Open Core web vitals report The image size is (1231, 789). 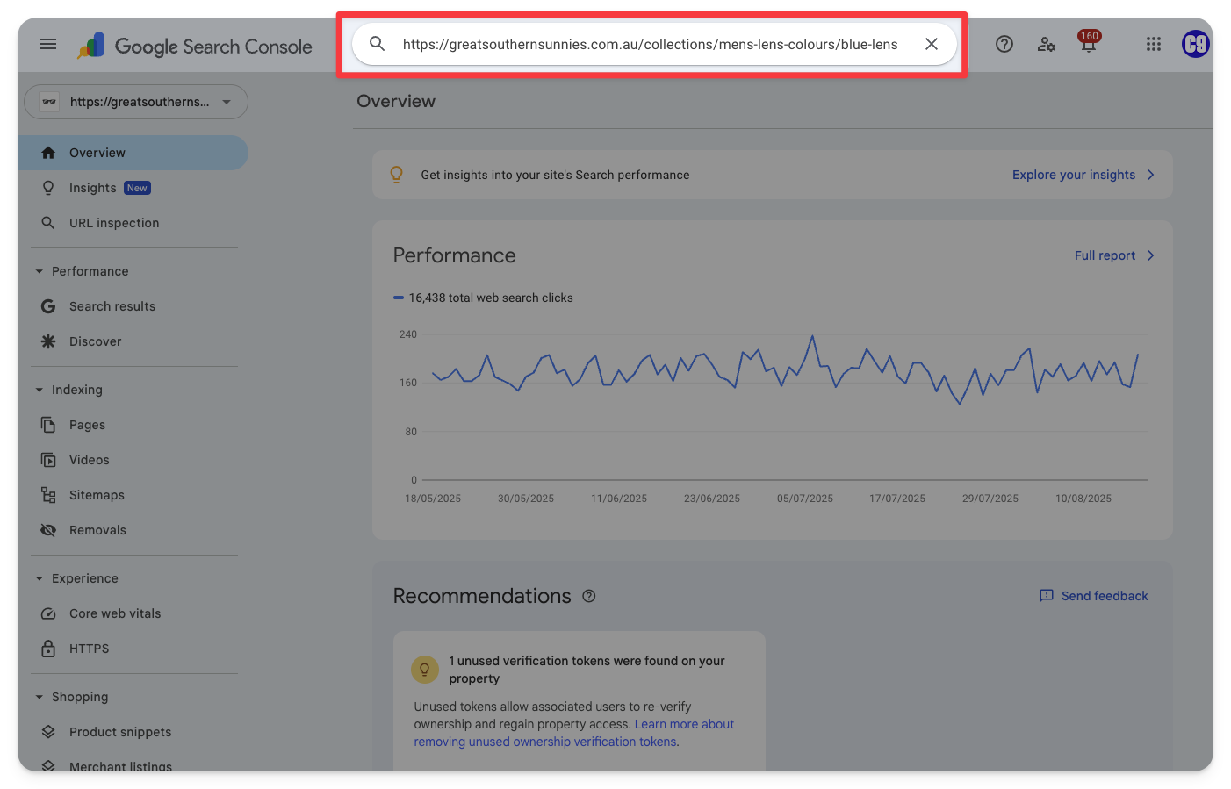pos(115,613)
